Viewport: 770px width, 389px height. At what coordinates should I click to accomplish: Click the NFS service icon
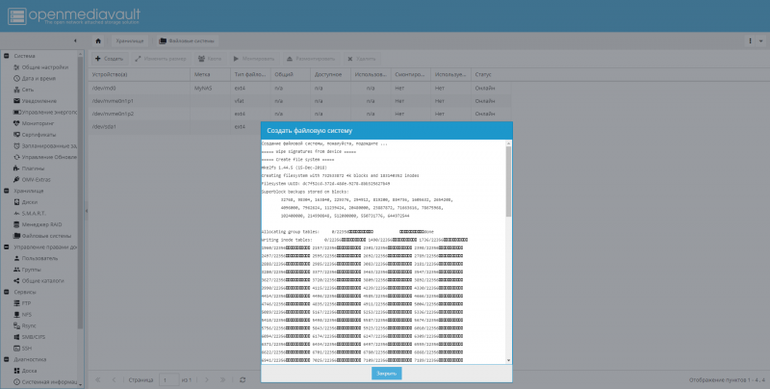pyautogui.click(x=16, y=314)
